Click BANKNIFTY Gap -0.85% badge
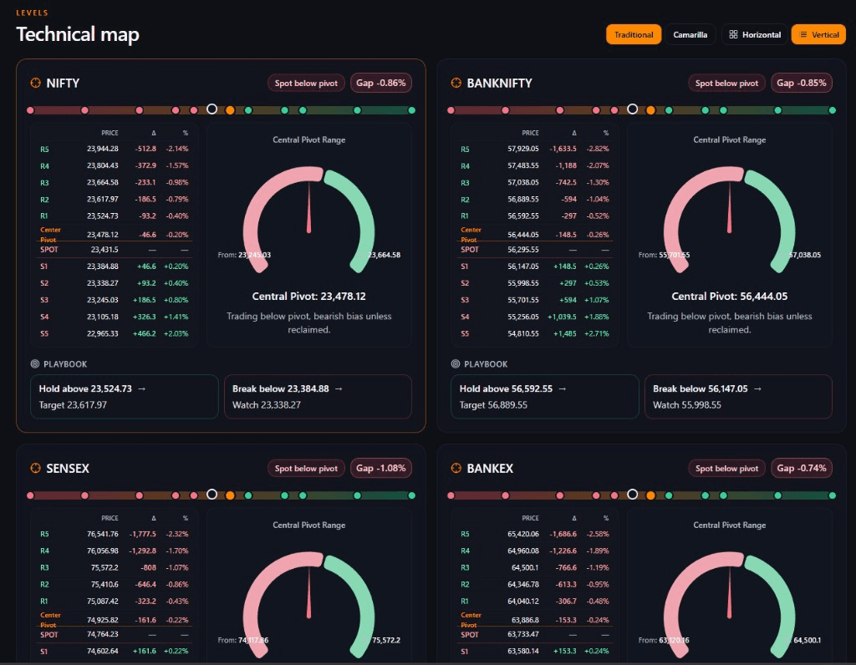The image size is (856, 665). [x=802, y=83]
